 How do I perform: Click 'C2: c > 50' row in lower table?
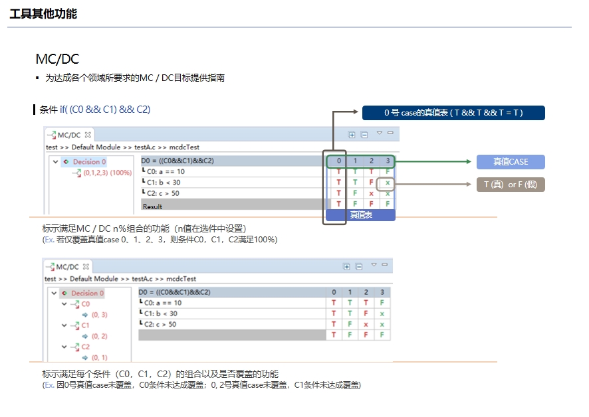(x=264, y=324)
